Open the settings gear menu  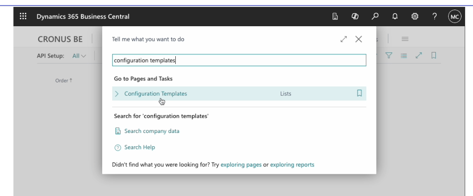point(415,17)
